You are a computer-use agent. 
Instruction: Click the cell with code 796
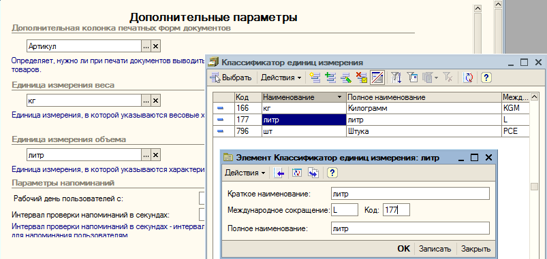248,131
